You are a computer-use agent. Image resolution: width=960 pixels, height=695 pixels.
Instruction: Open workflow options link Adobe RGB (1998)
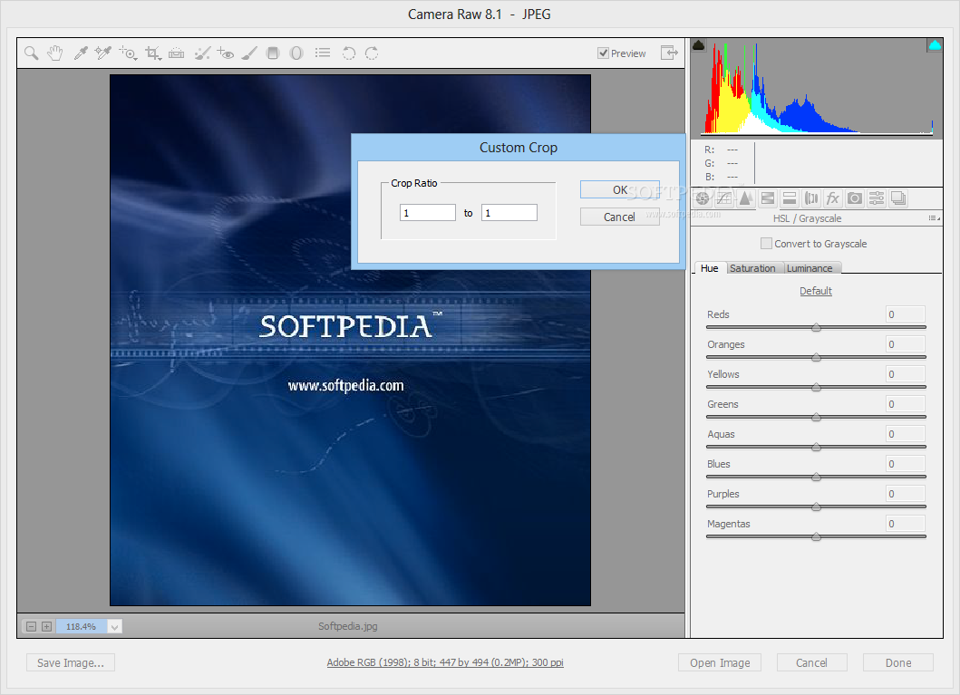coord(445,662)
